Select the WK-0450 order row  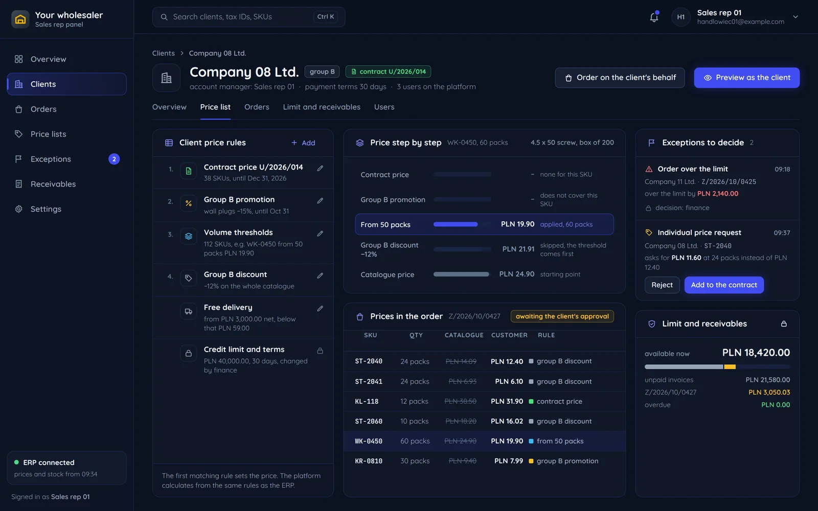click(x=484, y=441)
